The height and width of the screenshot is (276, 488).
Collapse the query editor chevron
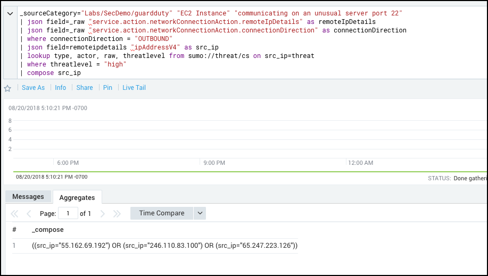(x=10, y=14)
